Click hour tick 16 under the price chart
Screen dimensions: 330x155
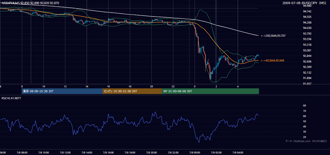108,87
